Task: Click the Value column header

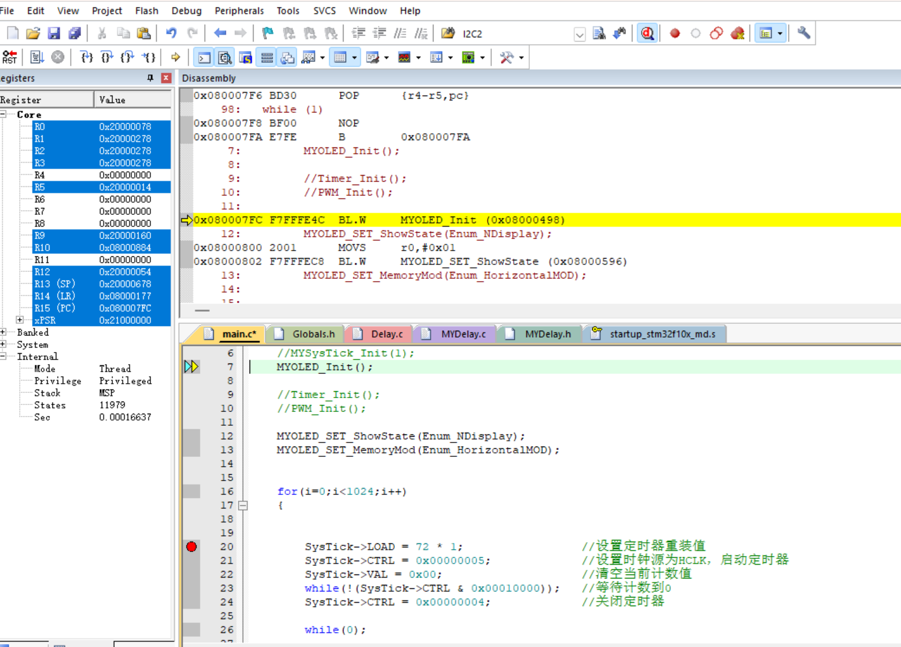Action: click(133, 100)
